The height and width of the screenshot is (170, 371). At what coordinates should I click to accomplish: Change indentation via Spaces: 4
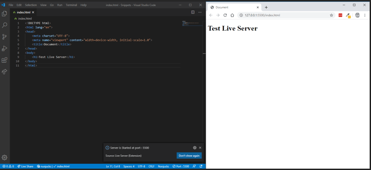129,166
